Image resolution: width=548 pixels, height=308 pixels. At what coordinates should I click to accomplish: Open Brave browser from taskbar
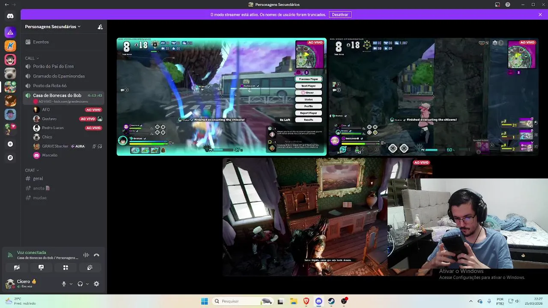[306, 301]
